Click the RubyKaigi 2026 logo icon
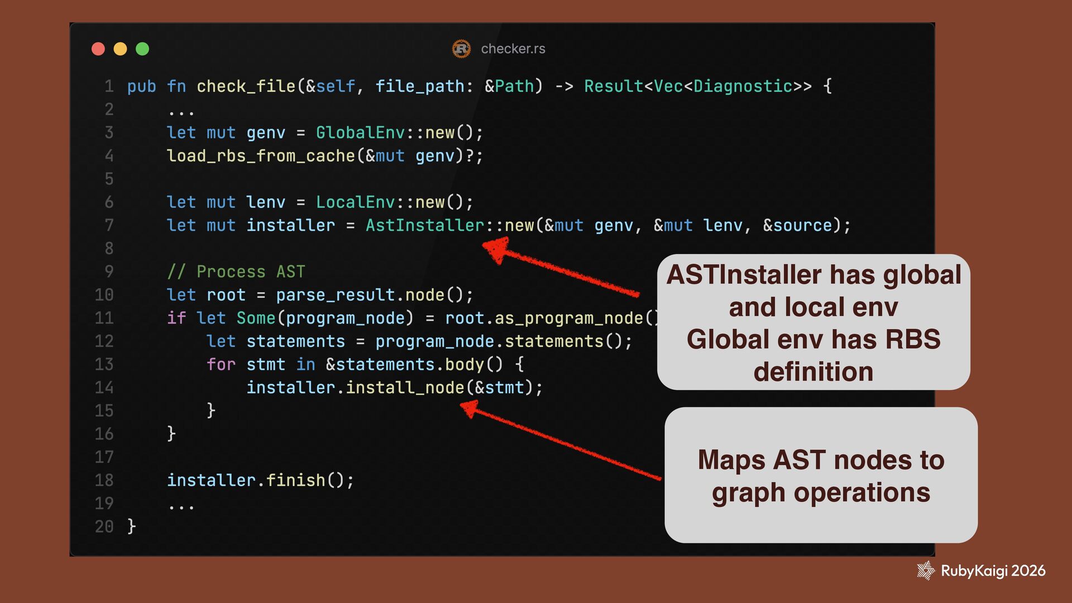 (x=926, y=571)
